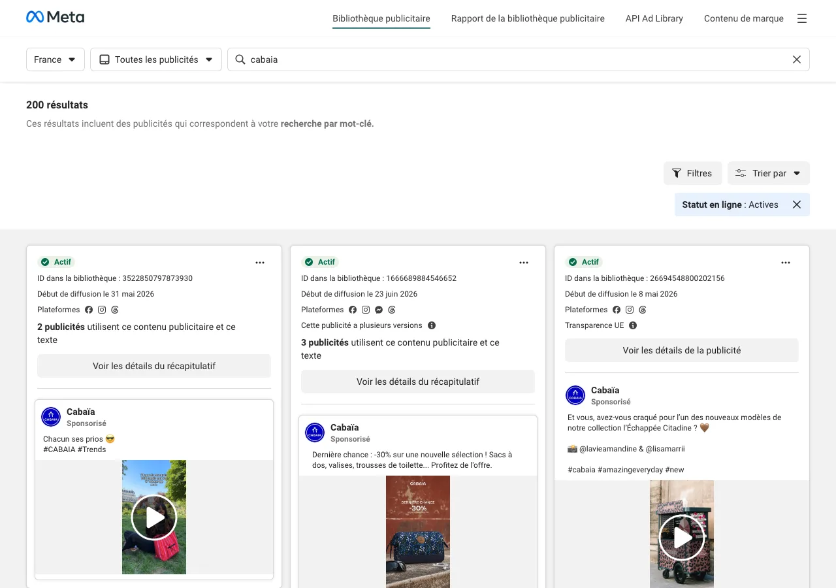Click info icon next to Transparence UE
836x588 pixels.
(x=633, y=325)
